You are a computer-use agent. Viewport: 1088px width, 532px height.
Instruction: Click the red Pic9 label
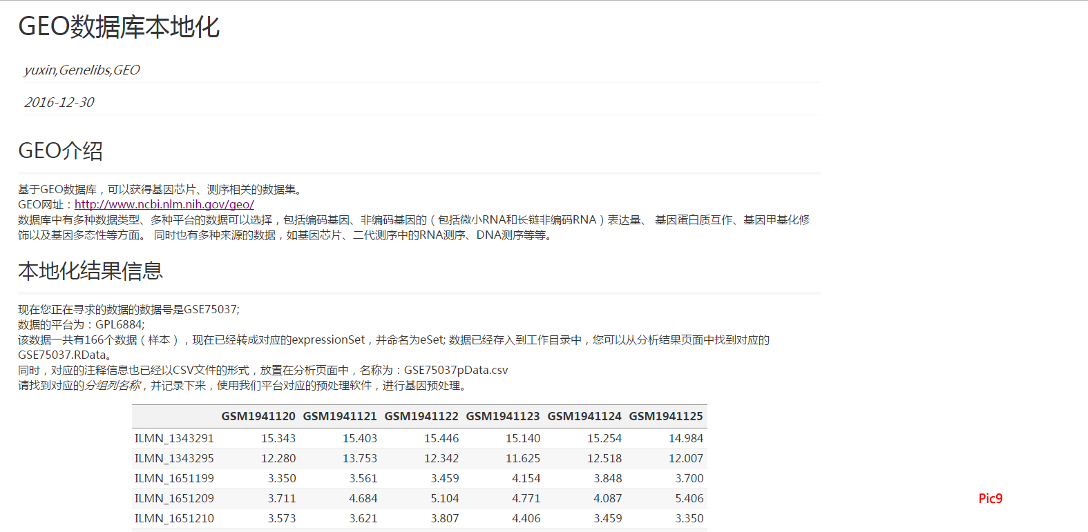pyautogui.click(x=990, y=498)
